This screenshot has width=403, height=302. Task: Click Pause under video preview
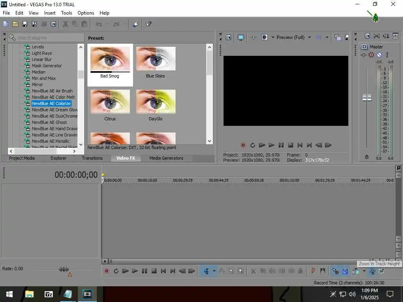[281, 145]
